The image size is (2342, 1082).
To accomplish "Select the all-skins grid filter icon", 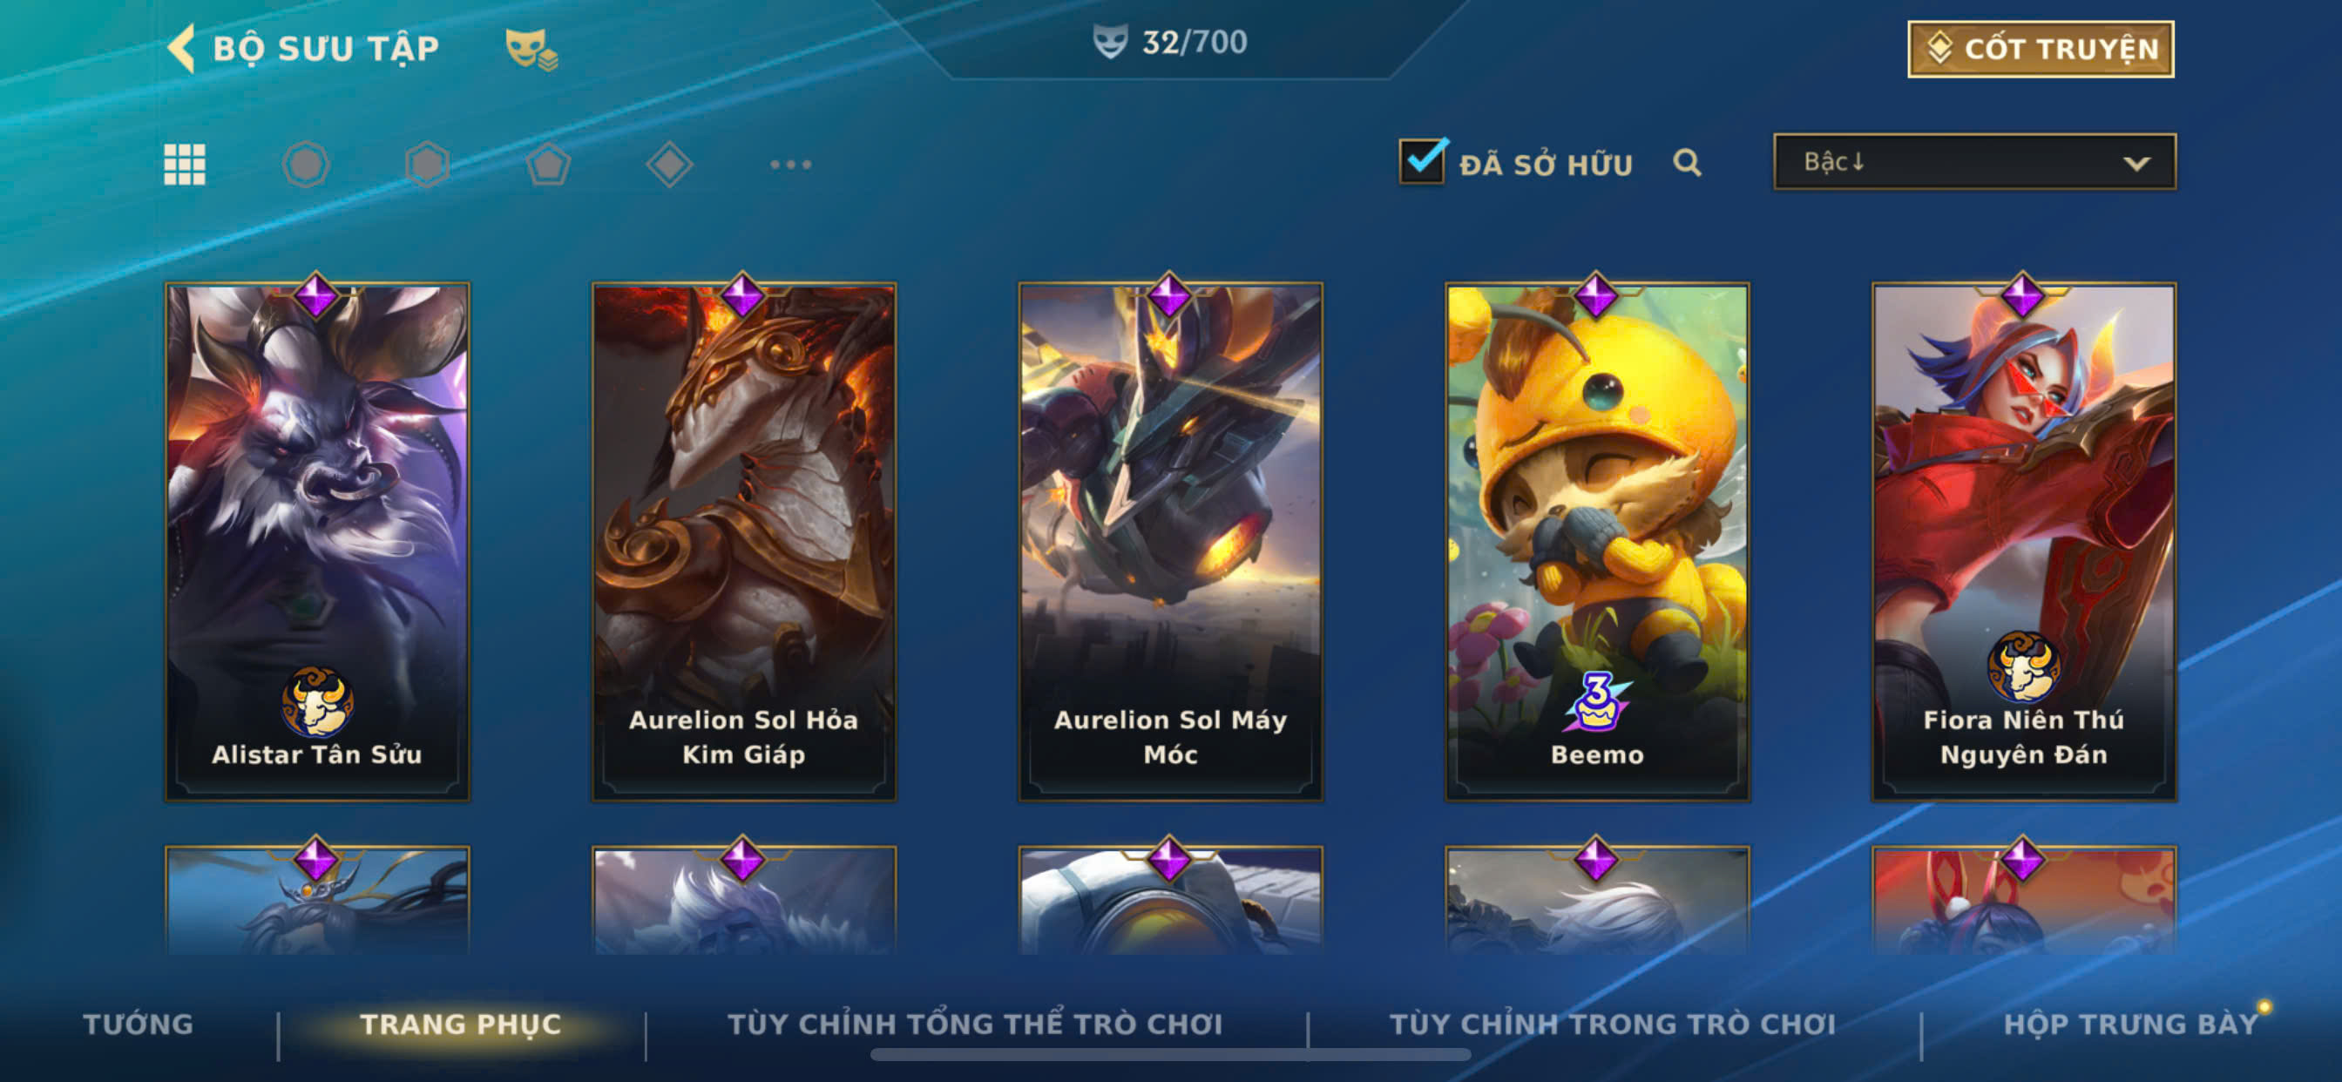I will pos(185,165).
